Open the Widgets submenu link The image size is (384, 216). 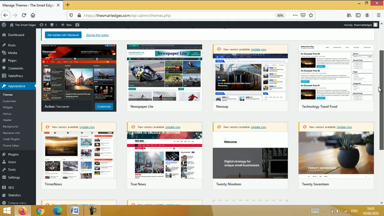tap(8, 107)
